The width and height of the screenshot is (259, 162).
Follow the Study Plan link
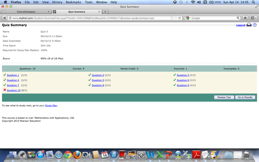51,106
